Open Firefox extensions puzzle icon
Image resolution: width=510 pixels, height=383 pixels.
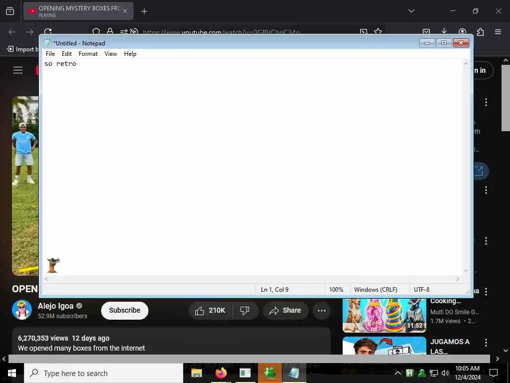480,31
